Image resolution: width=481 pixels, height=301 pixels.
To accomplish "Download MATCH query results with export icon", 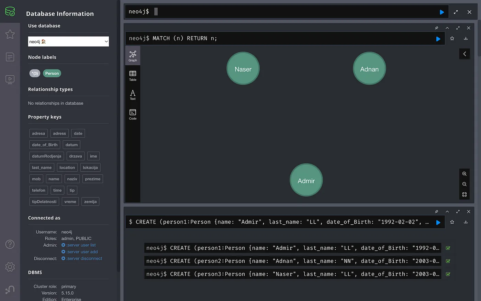I will pos(466,39).
